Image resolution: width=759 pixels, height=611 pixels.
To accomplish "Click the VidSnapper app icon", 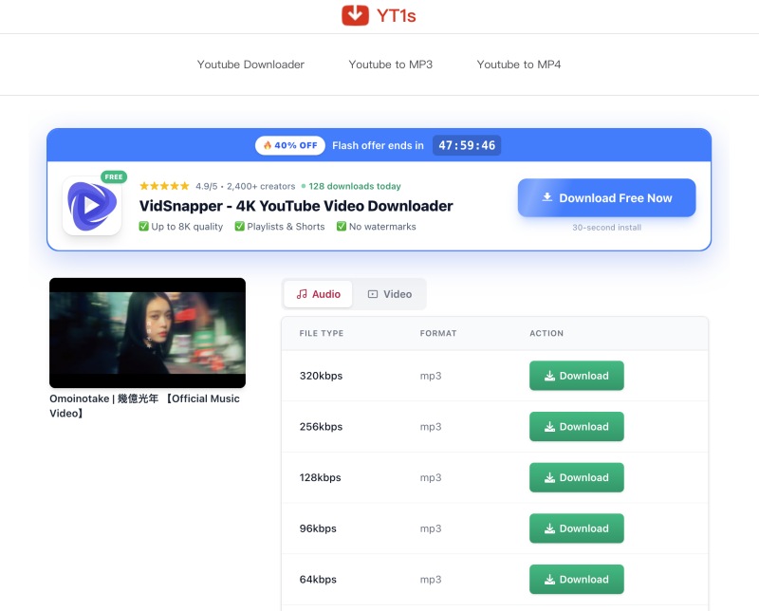I will 92,206.
